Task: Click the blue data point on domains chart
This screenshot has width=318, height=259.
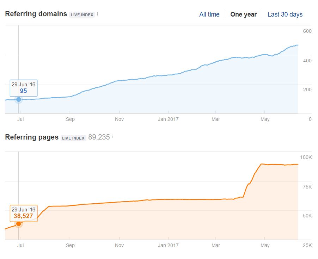Action: pos(18,99)
